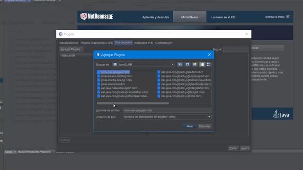Select file net-java-nbogipack-joglutils.nbm
303x170 pixels.
181,96
